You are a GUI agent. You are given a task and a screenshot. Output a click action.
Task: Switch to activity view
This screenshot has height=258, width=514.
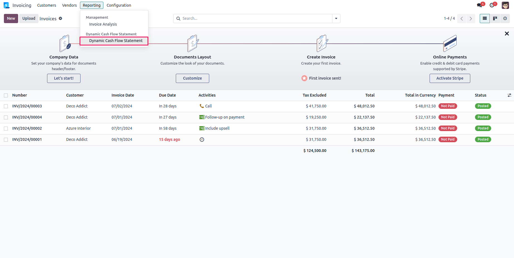click(x=505, y=18)
